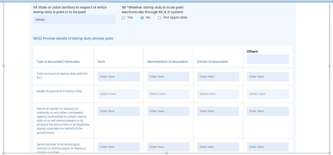
Task: Click 'Type of document/ Particulars' header
Action: coord(58,62)
